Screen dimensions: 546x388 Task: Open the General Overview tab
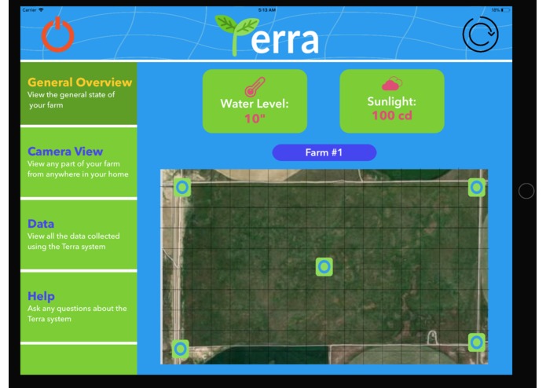click(79, 93)
